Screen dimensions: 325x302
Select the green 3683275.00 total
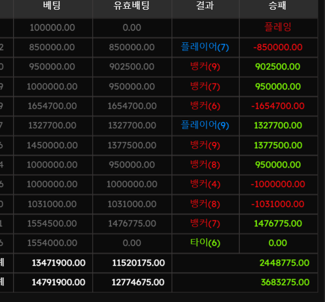pyautogui.click(x=284, y=282)
